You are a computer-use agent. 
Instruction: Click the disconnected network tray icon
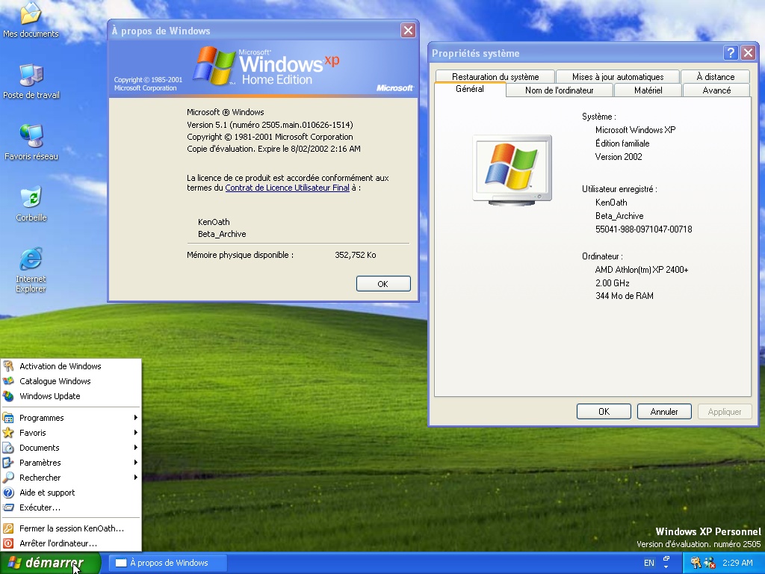(x=710, y=563)
